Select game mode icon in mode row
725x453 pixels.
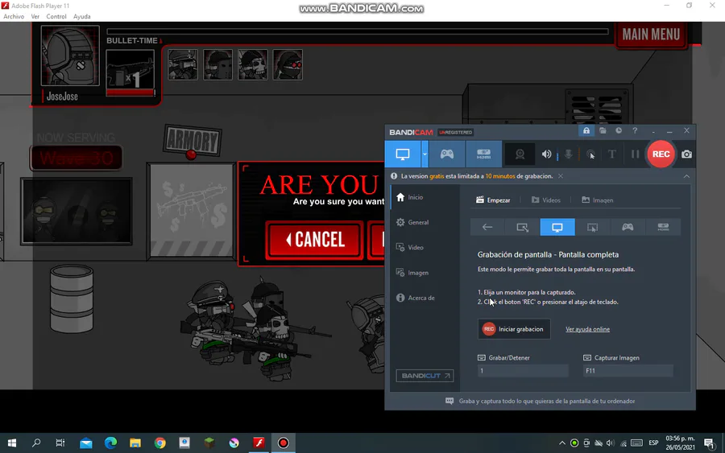[x=628, y=227]
